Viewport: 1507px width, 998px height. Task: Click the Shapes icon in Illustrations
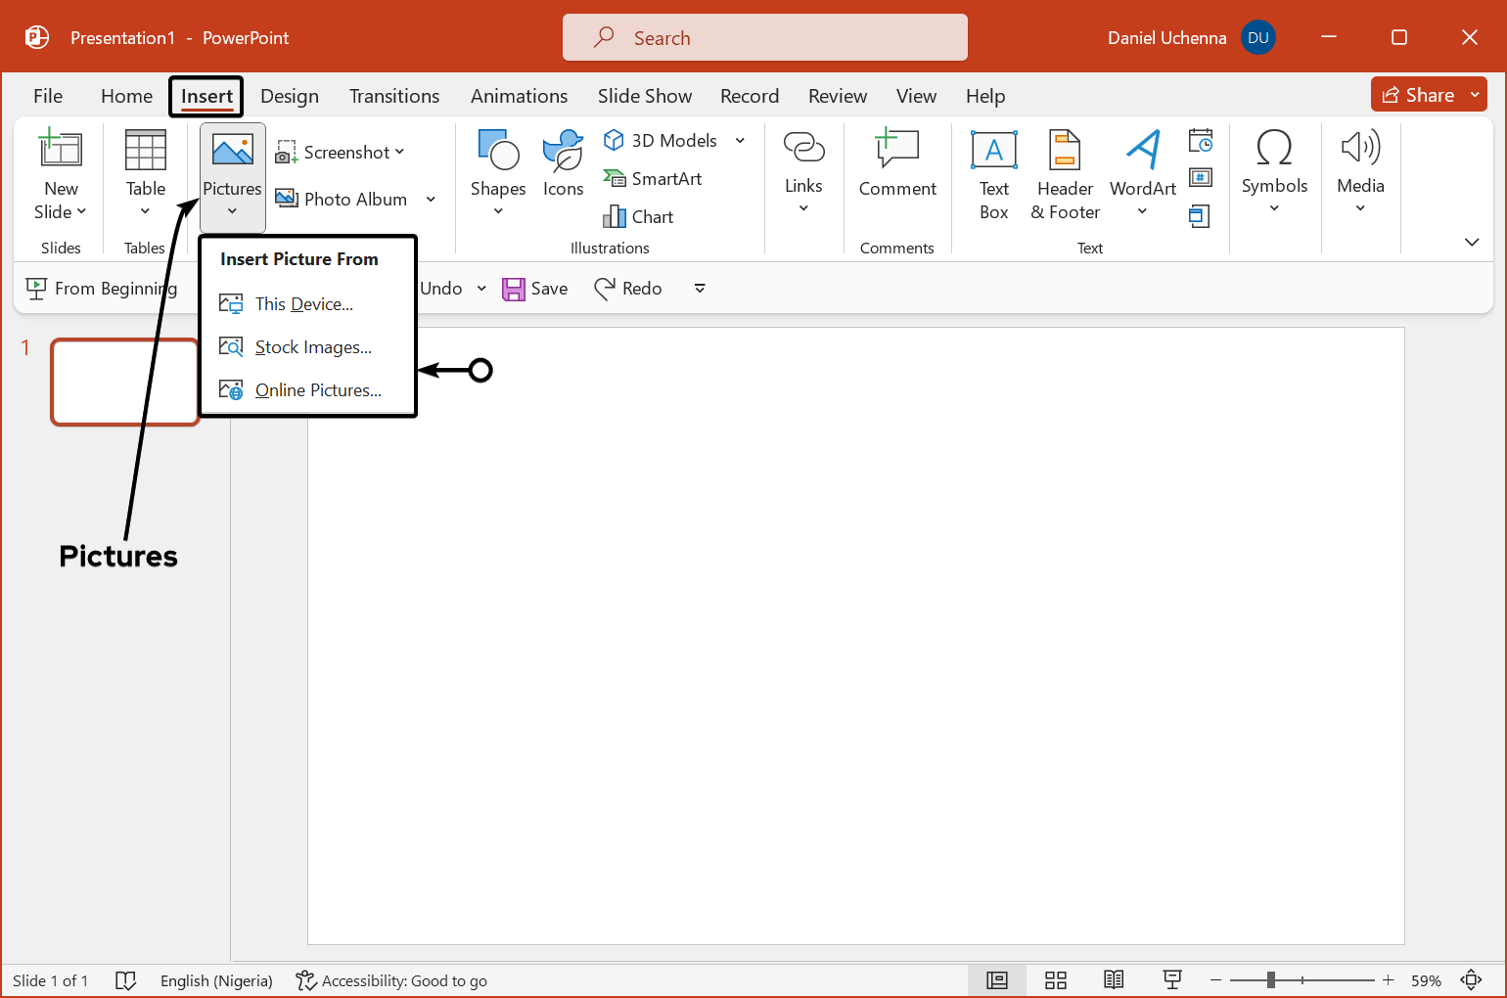point(498,152)
